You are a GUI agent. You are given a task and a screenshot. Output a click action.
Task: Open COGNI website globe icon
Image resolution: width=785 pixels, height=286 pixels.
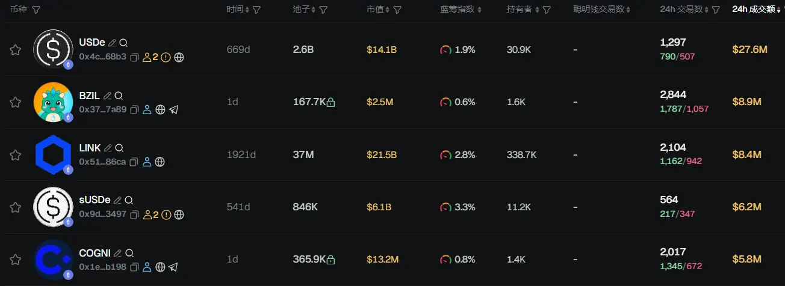160,267
